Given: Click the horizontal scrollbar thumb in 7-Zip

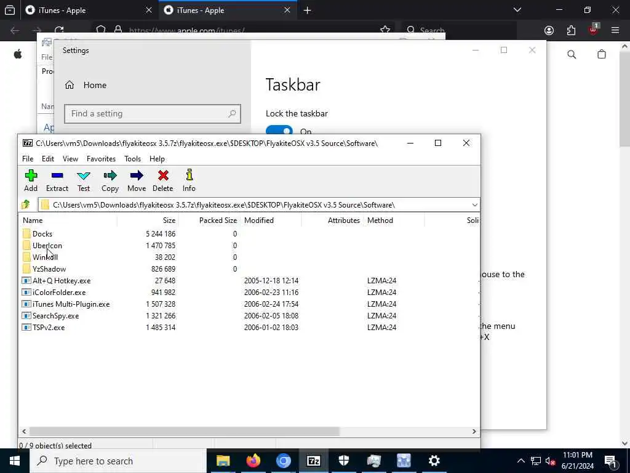Looking at the screenshot, I should 184,431.
